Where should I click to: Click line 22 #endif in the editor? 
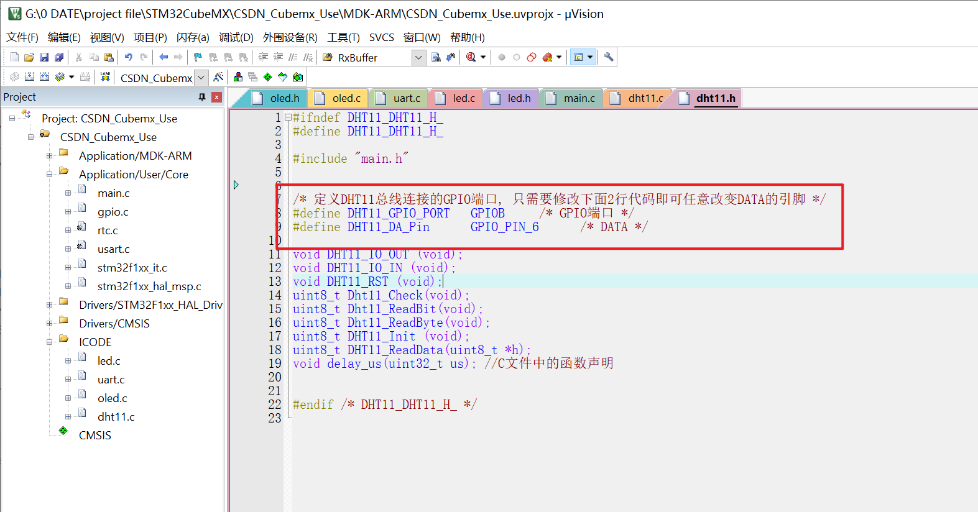click(385, 405)
